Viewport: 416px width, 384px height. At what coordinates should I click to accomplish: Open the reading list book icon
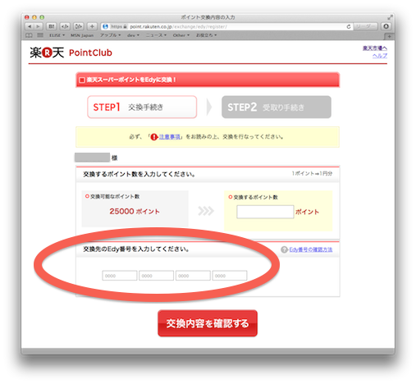[x=29, y=35]
